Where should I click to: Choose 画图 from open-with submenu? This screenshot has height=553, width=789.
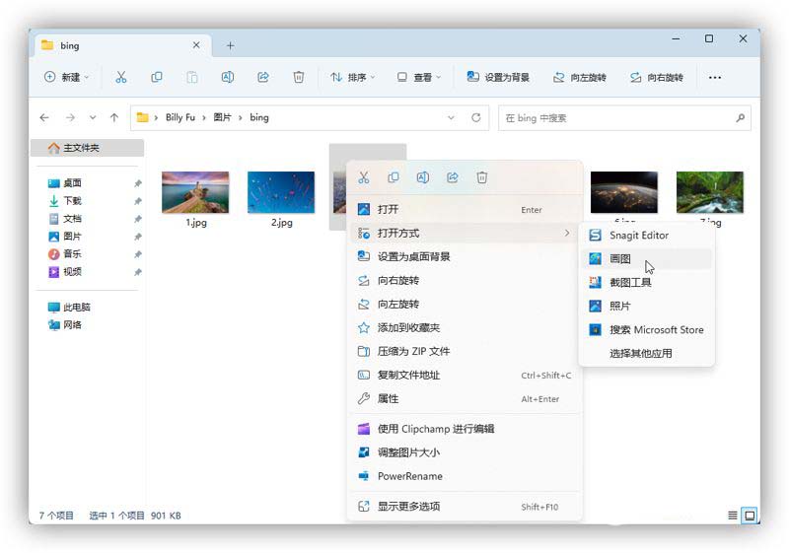pos(621,259)
